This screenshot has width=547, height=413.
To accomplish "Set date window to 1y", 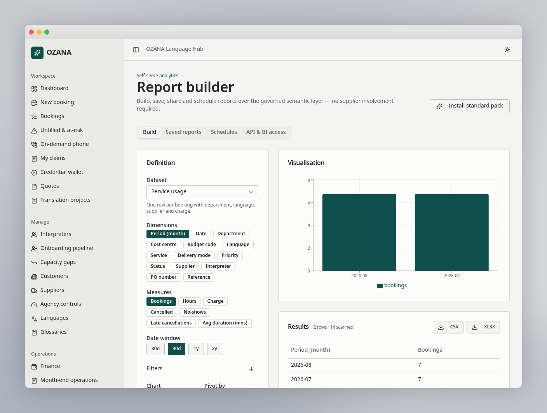I will click(x=196, y=349).
